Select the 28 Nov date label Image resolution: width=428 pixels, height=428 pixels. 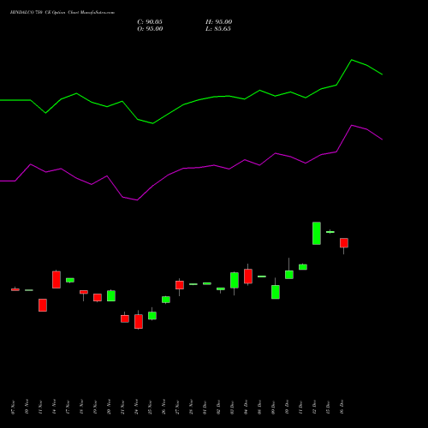click(191, 407)
